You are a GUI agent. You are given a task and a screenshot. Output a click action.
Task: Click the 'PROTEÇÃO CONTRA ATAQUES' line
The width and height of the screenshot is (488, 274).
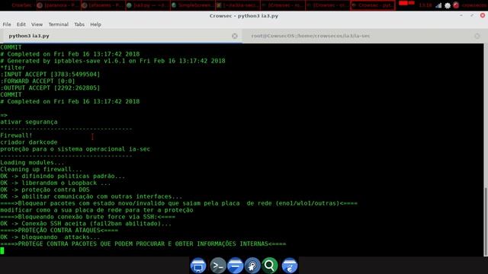59,231
